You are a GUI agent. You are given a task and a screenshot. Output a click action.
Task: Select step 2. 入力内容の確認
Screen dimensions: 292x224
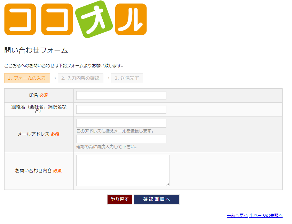pyautogui.click(x=80, y=78)
